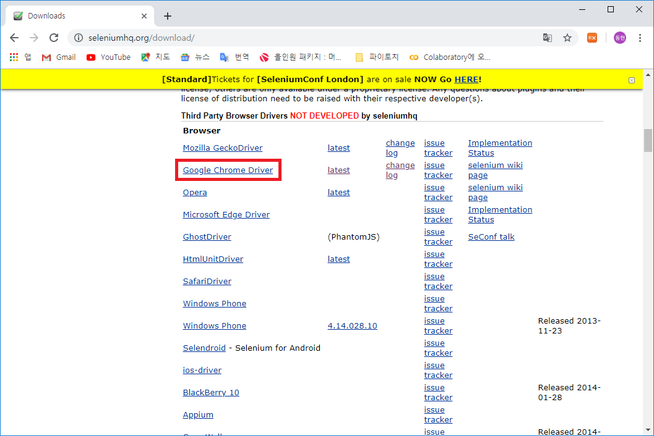Open selenium wiki page for Opera
654x436 pixels.
(x=495, y=193)
